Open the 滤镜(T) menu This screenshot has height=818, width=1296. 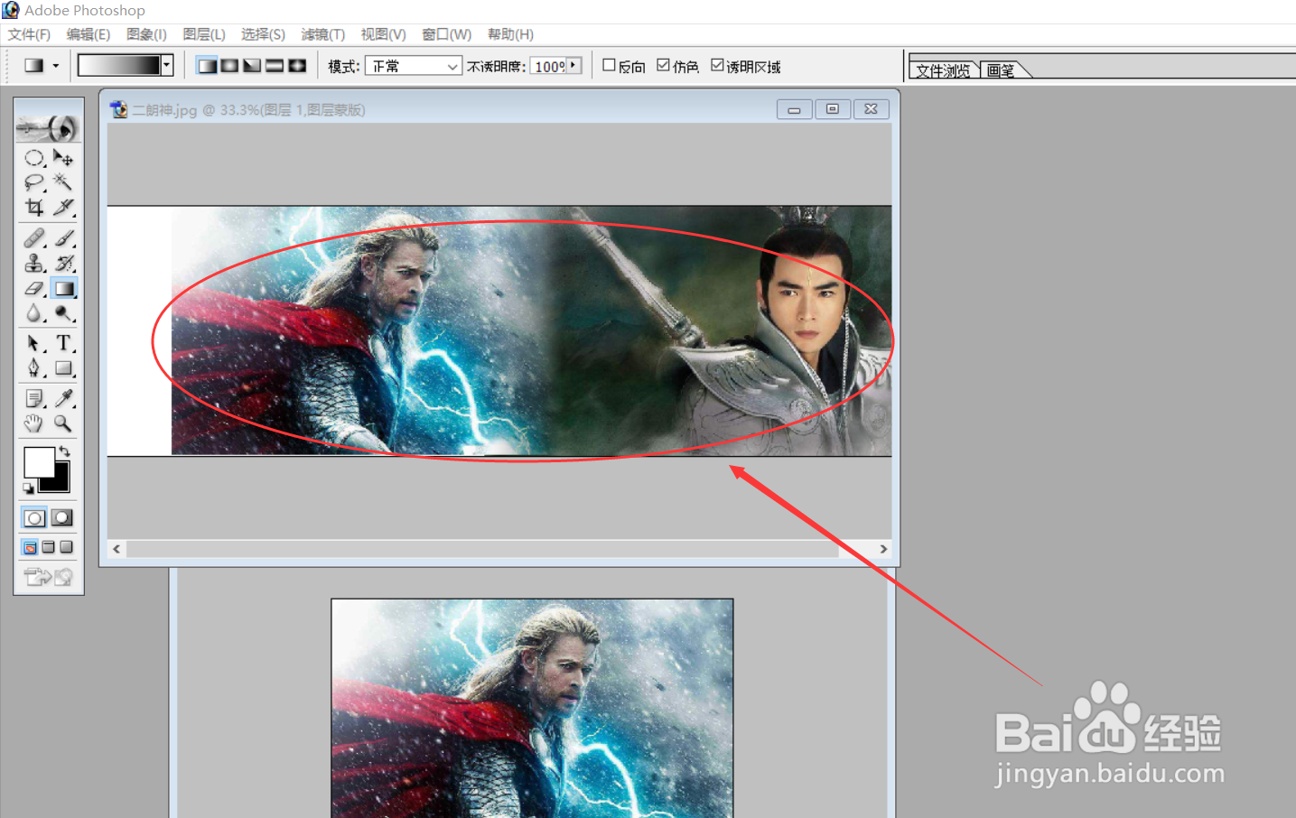[323, 34]
